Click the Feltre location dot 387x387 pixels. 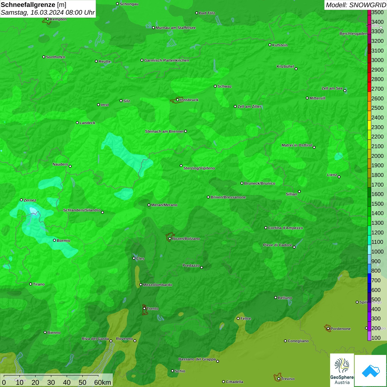coord(238,318)
